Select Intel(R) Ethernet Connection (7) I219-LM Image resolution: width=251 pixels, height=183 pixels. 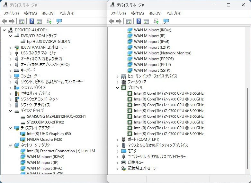[x=61, y=151]
